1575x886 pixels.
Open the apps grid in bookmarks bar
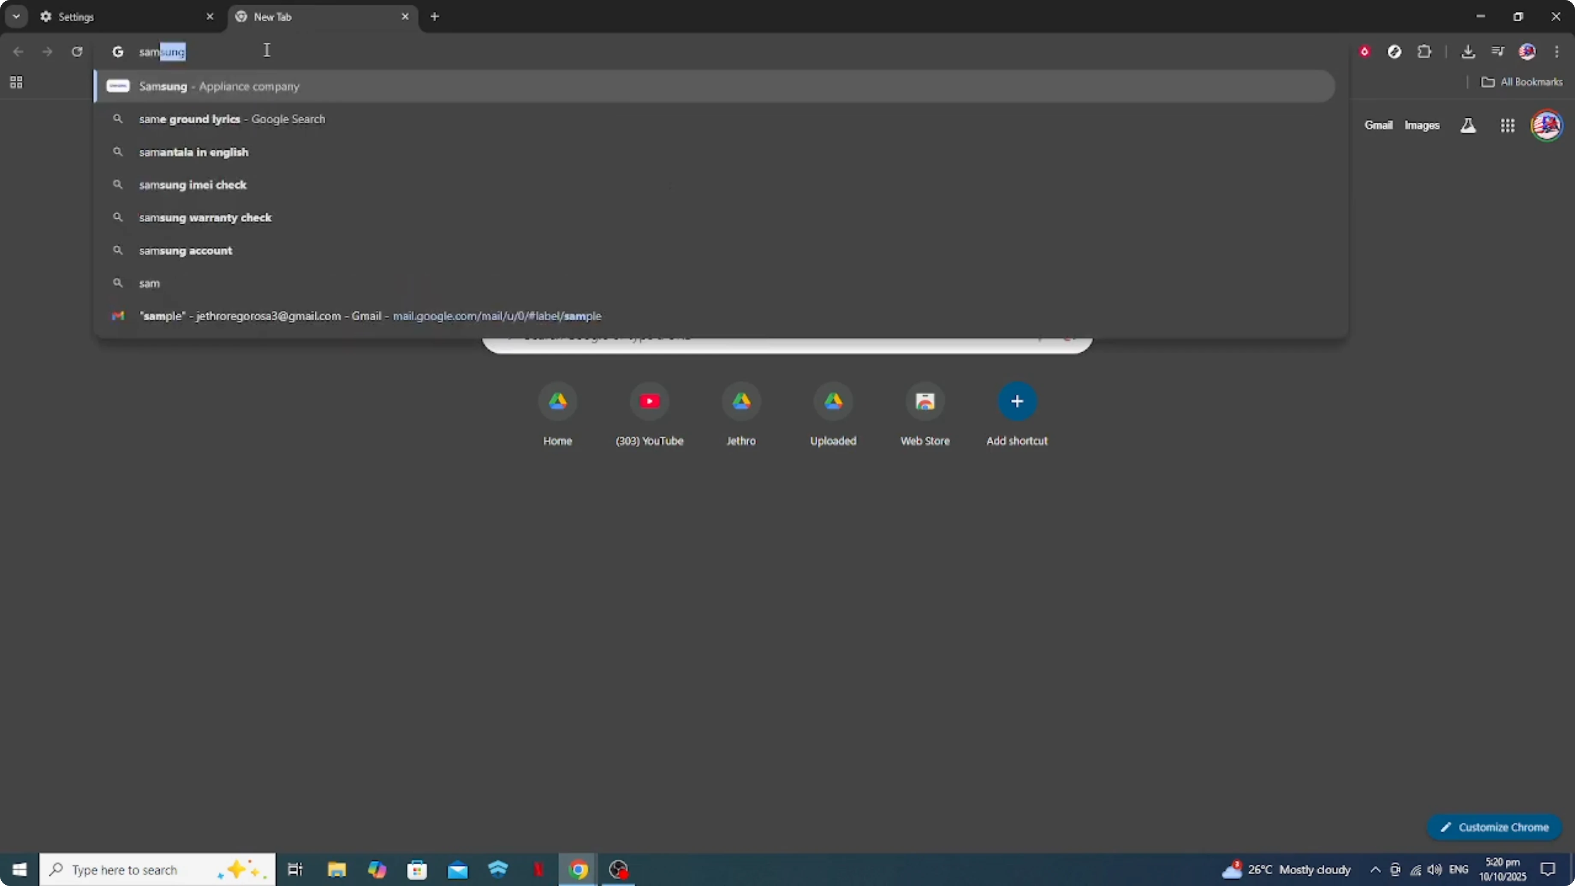click(x=17, y=82)
